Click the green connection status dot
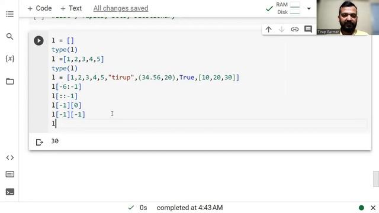The width and height of the screenshot is (379, 213). click(x=362, y=208)
